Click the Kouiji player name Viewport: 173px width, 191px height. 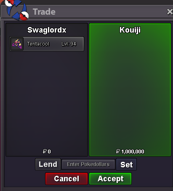[x=130, y=30]
